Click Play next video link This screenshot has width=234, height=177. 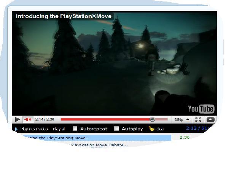coord(34,129)
